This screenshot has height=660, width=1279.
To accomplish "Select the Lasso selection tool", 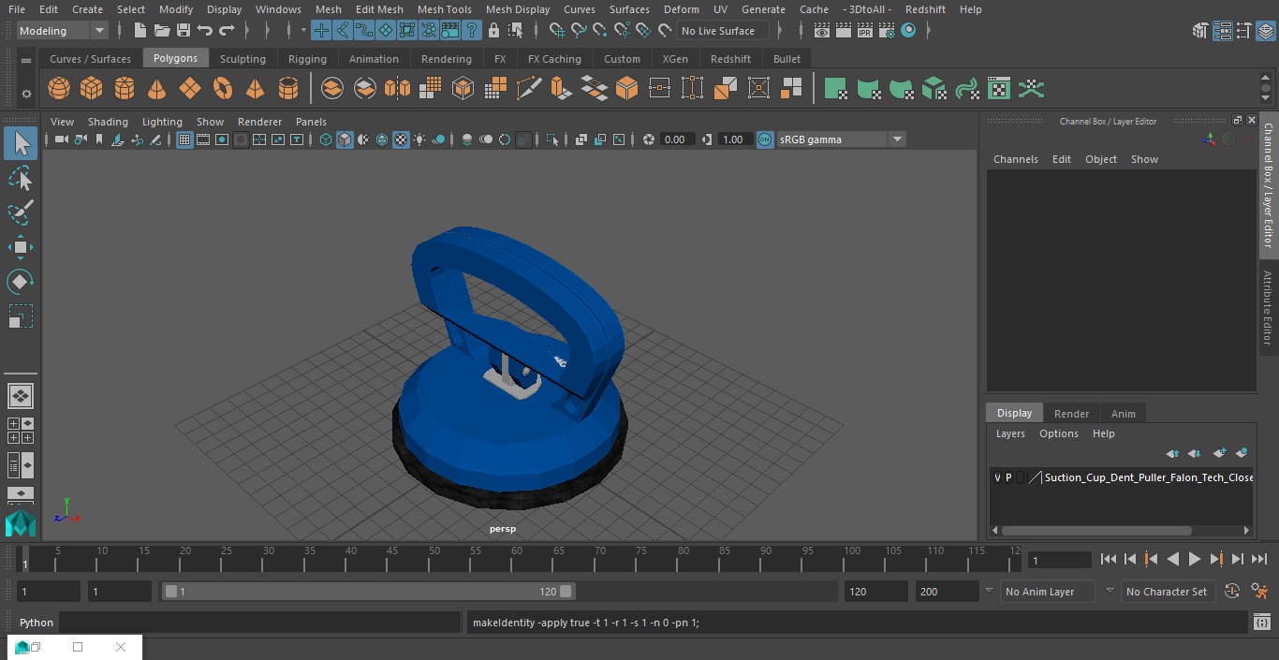I will [x=20, y=178].
